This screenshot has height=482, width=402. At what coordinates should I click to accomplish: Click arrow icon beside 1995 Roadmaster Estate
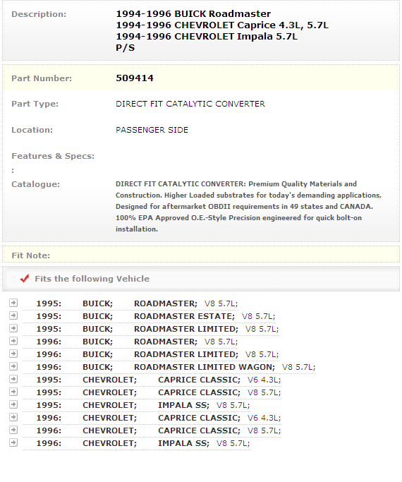click(x=13, y=315)
